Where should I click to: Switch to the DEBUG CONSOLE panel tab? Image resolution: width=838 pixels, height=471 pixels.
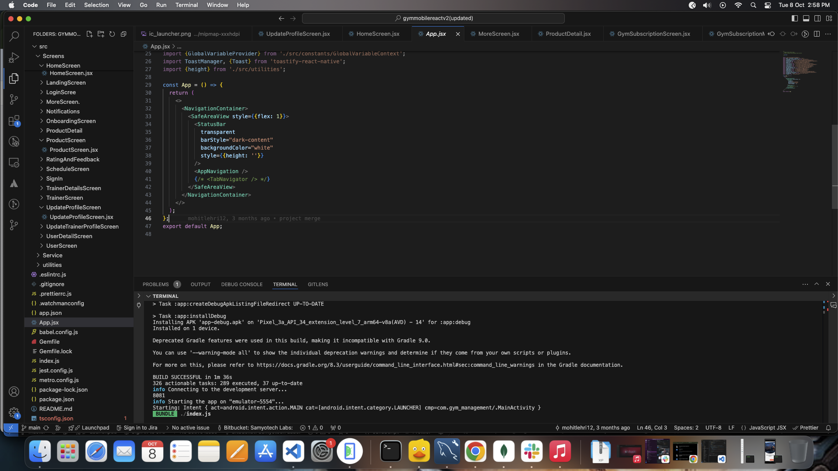click(x=242, y=284)
